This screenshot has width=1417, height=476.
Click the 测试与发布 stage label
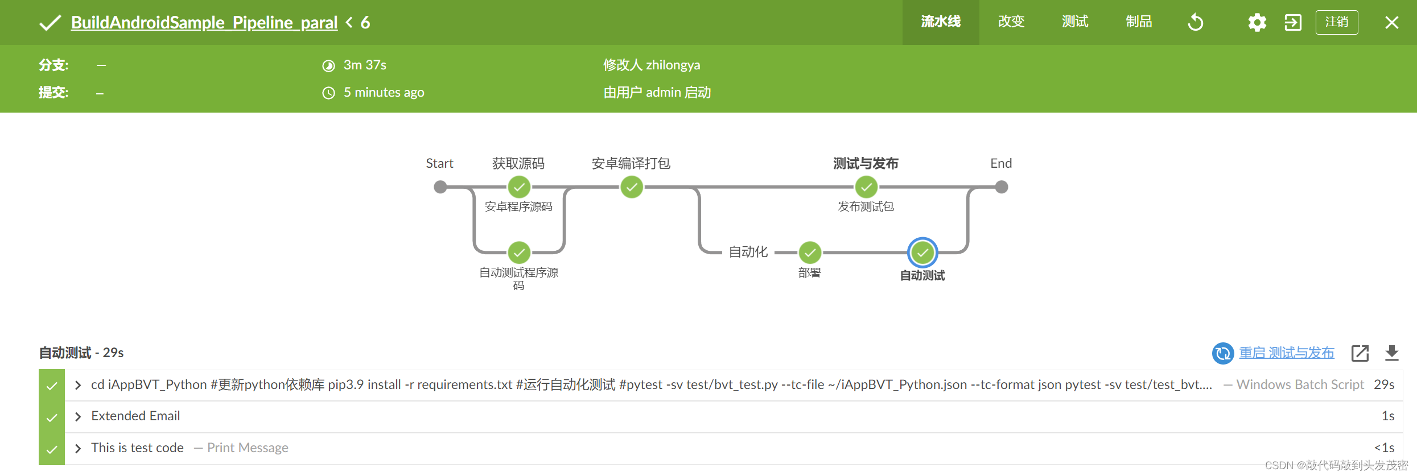[866, 164]
